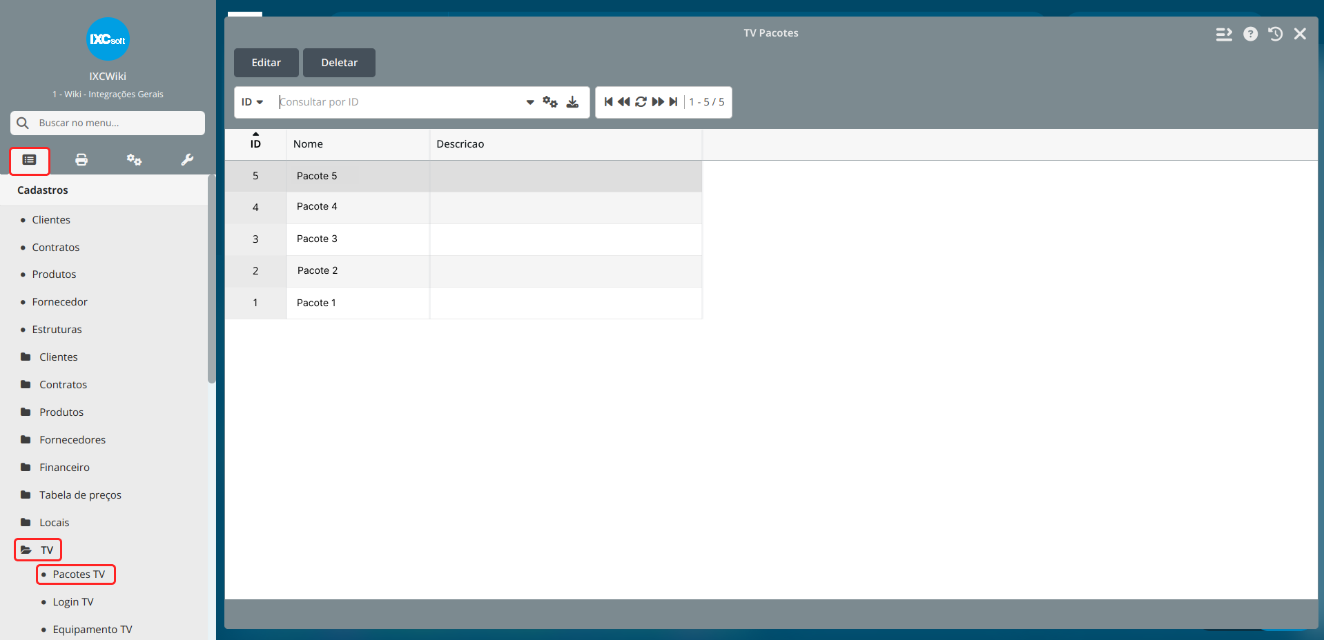Screen dimensions: 1324x640
Task: Expand the Contratos folder
Action: point(63,385)
